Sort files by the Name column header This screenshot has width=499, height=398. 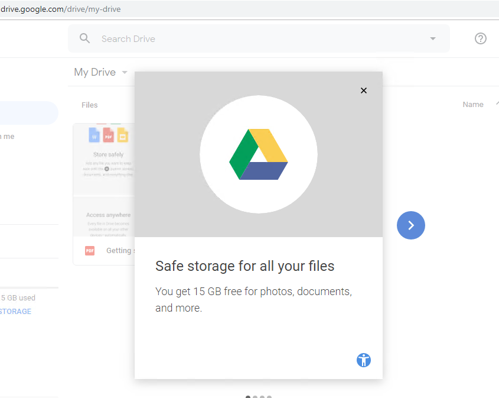click(x=472, y=105)
